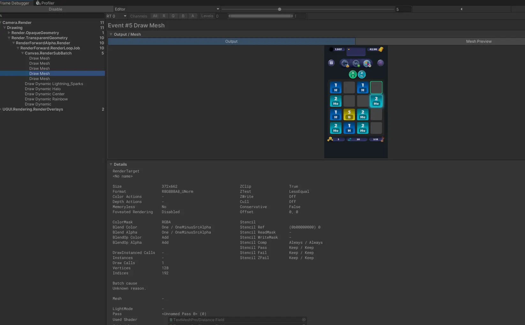This screenshot has height=325, width=525.
Task: Switch to the Profiler tab
Action: [x=45, y=3]
